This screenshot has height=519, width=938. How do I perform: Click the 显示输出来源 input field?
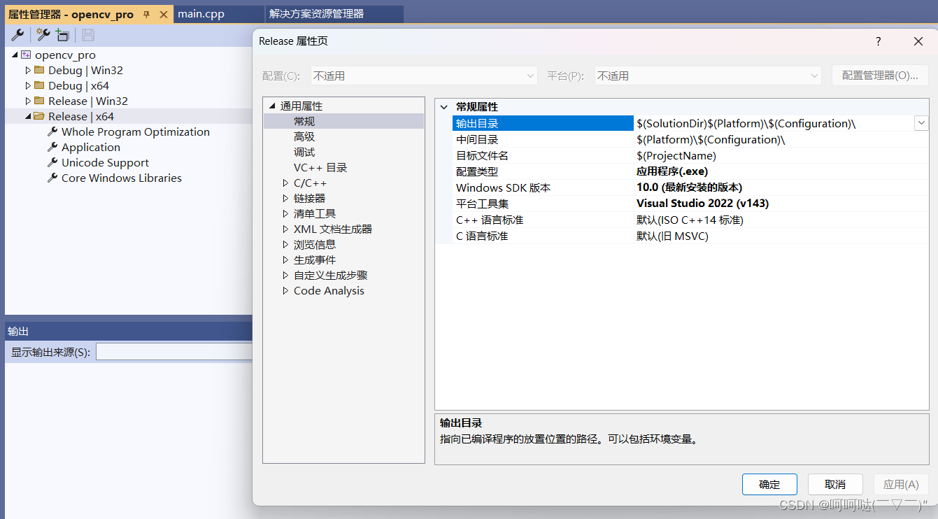(175, 352)
